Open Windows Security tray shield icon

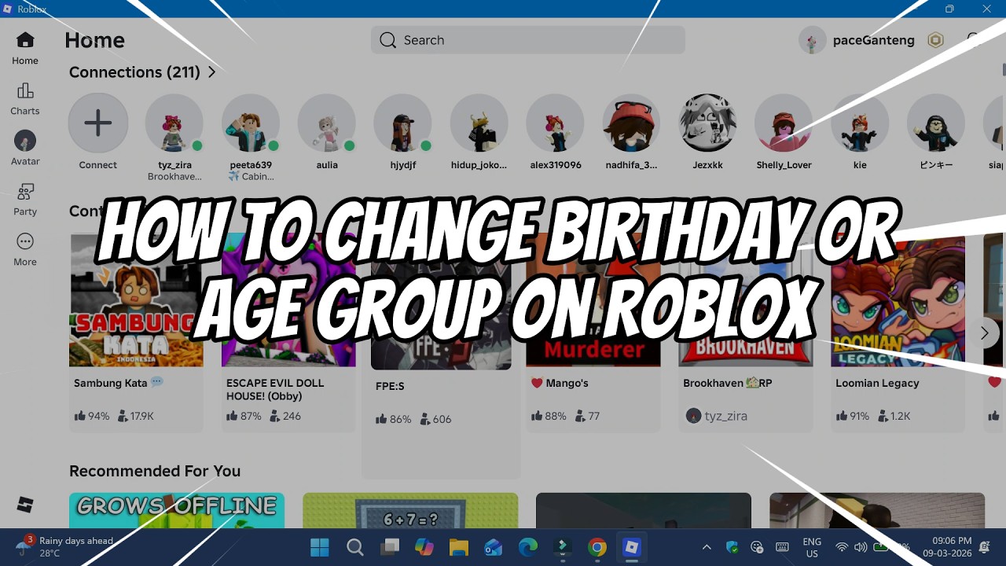tap(732, 547)
